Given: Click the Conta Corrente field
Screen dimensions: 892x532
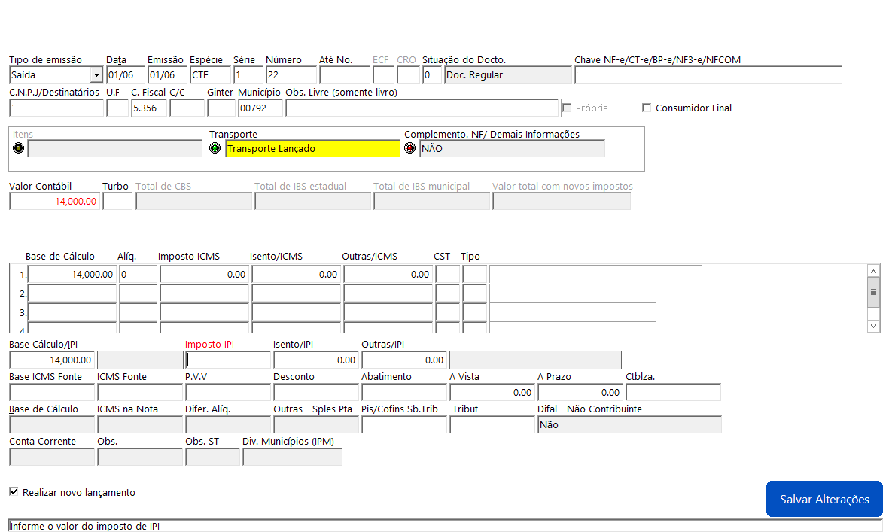Looking at the screenshot, I should 52,458.
